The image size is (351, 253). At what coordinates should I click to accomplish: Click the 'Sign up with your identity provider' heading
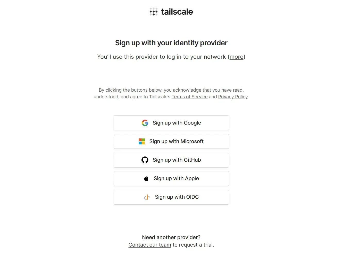click(x=171, y=43)
